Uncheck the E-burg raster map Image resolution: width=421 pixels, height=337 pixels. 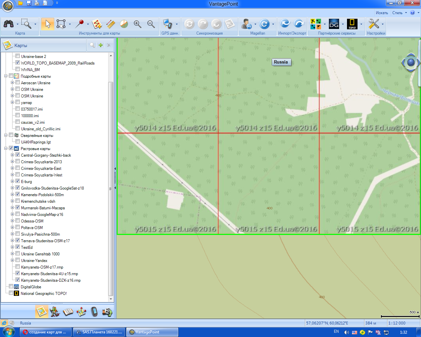click(x=18, y=181)
